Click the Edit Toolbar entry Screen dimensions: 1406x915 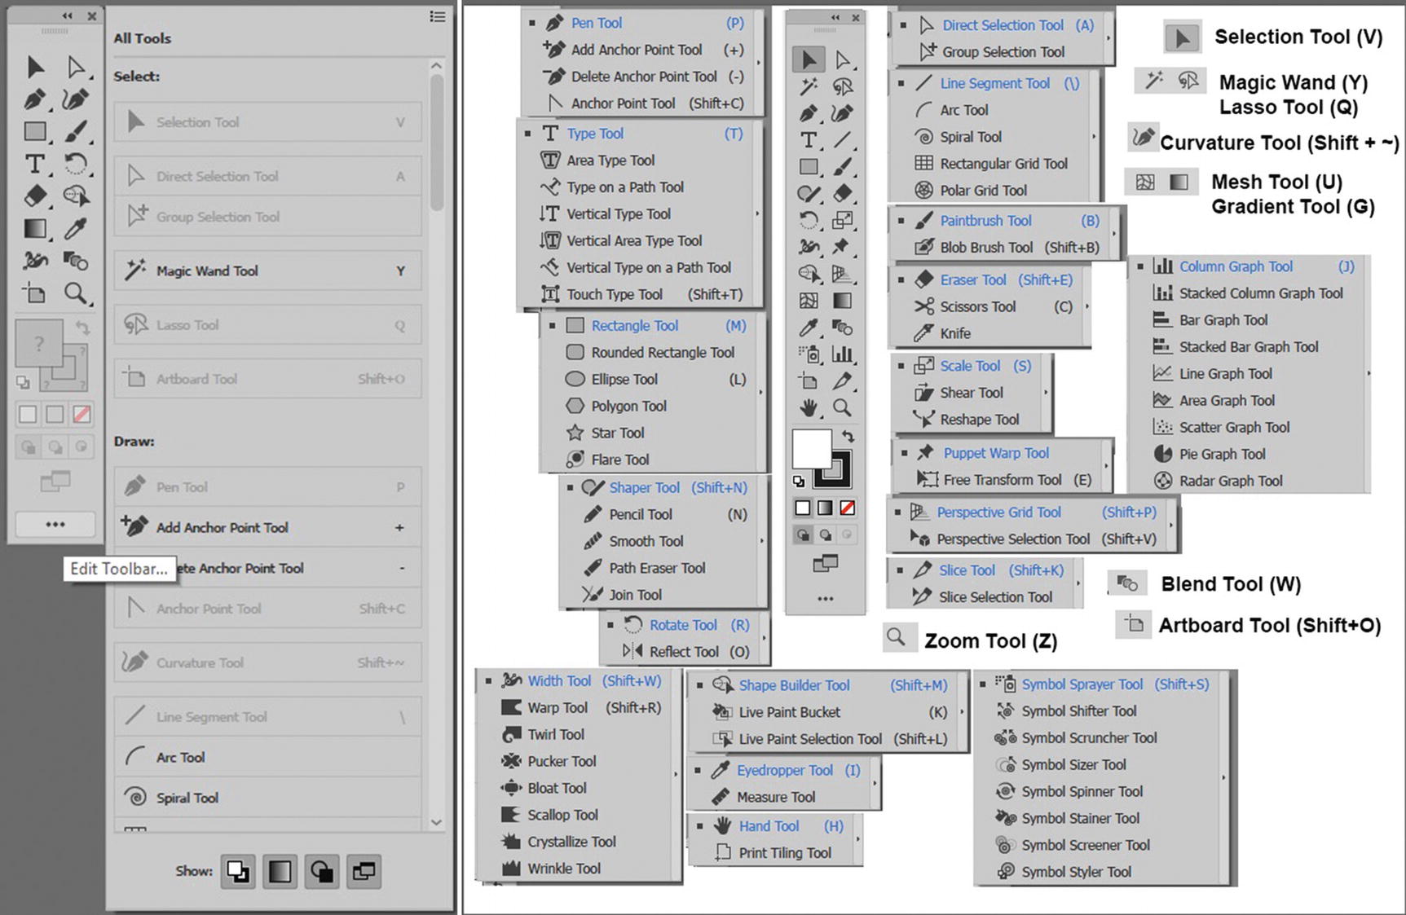120,569
